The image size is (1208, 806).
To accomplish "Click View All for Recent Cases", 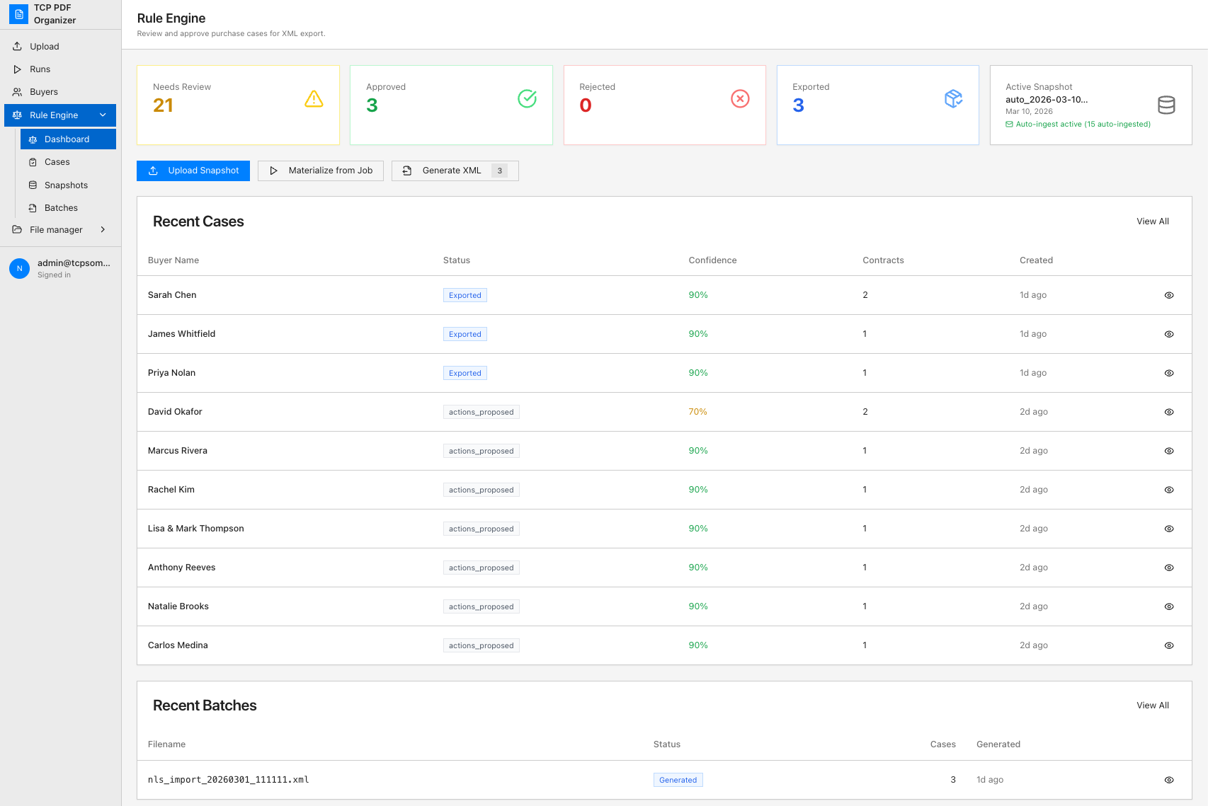I will click(x=1153, y=221).
